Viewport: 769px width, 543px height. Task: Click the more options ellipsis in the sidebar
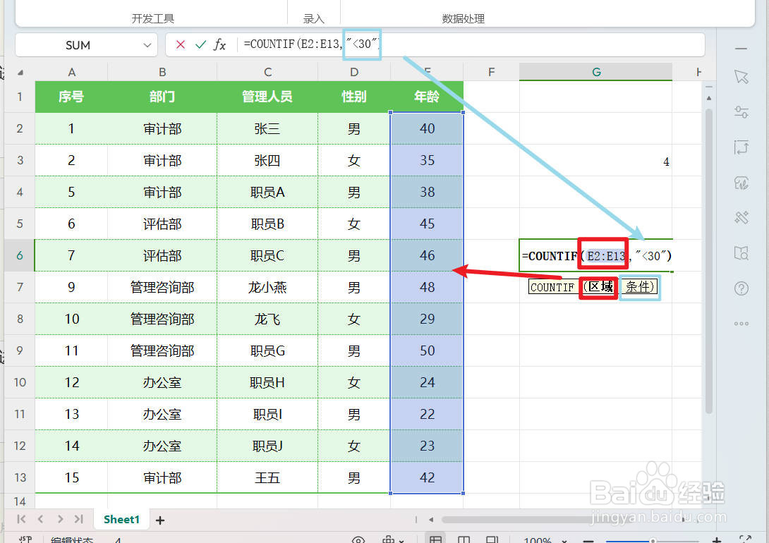[741, 323]
